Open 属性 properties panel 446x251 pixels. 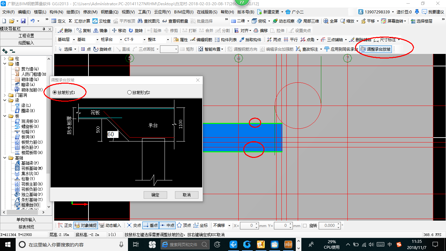point(181,40)
